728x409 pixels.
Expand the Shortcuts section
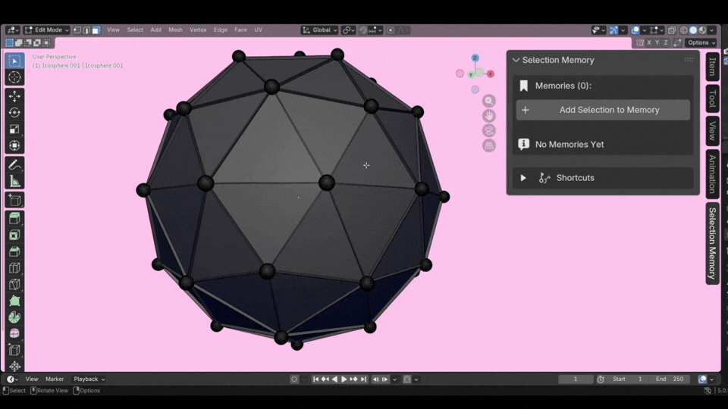[523, 177]
